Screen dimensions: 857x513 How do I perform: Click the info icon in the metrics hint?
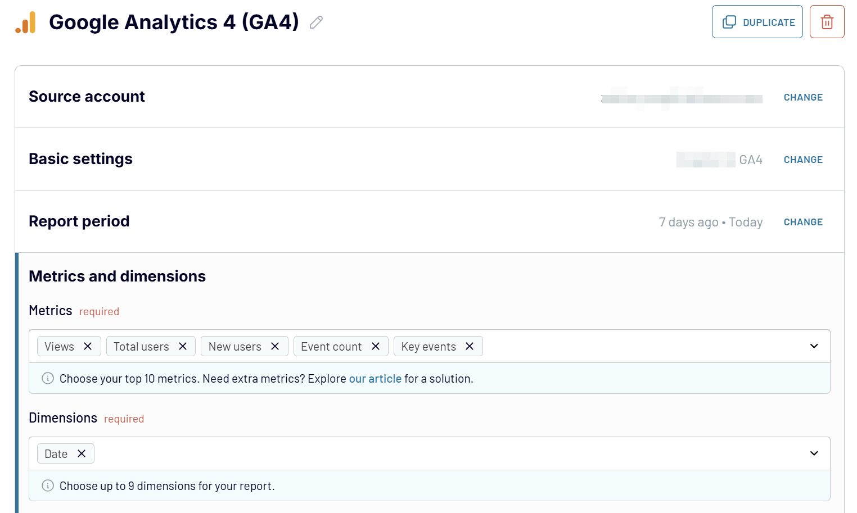coord(48,378)
